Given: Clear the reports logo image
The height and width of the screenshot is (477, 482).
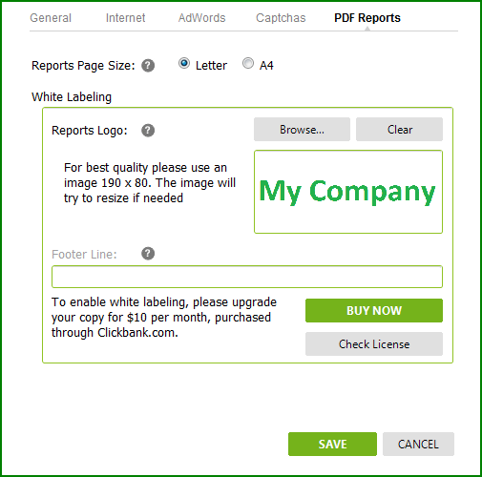Looking at the screenshot, I should click(x=399, y=130).
